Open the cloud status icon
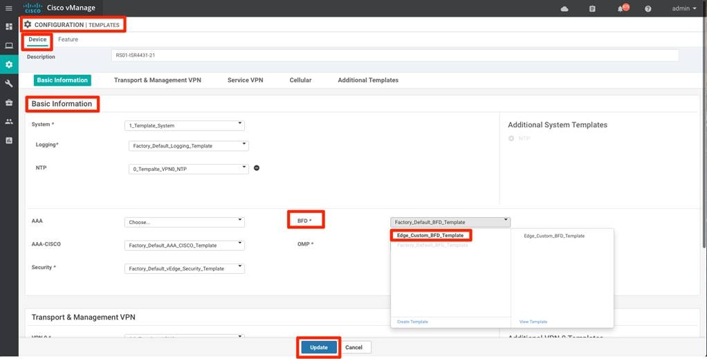The height and width of the screenshot is (359, 707). point(564,8)
